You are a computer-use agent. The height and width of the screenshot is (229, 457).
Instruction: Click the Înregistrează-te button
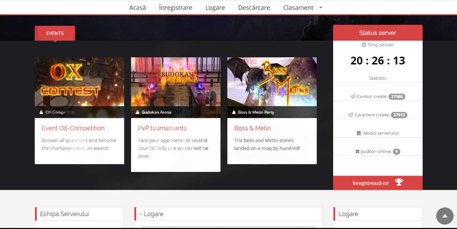[x=371, y=182]
